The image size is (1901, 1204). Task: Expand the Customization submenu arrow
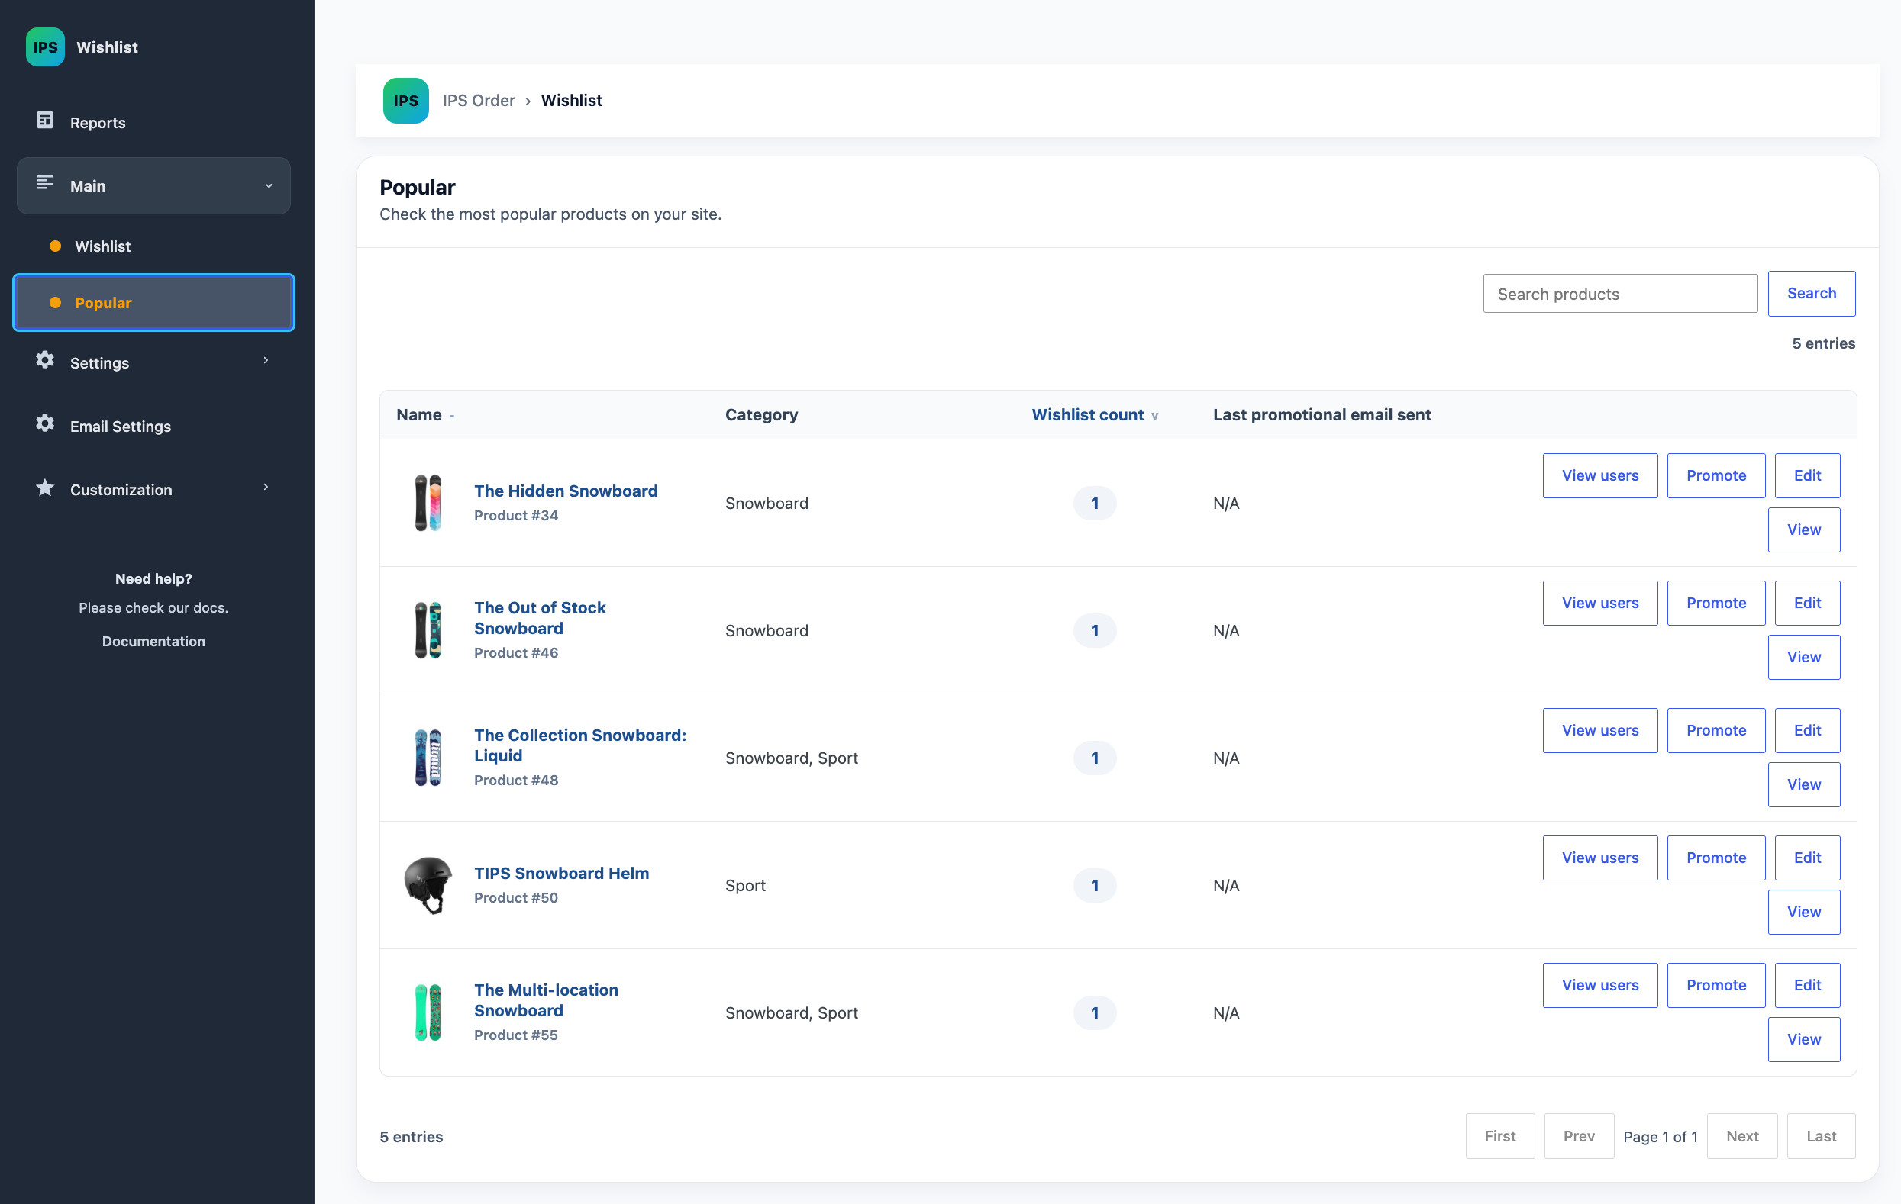[x=266, y=488]
